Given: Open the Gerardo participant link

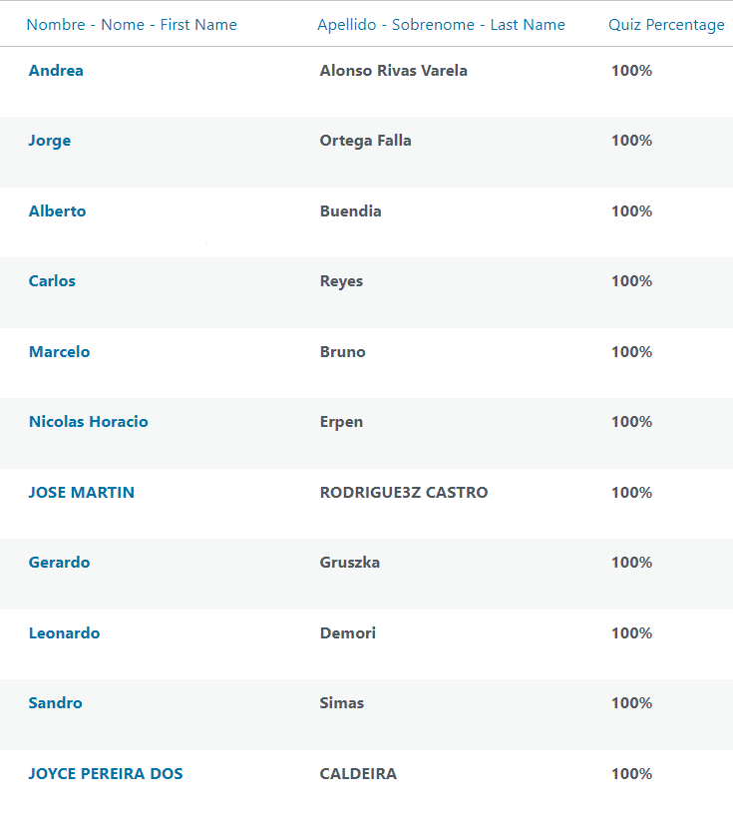Looking at the screenshot, I should point(59,563).
